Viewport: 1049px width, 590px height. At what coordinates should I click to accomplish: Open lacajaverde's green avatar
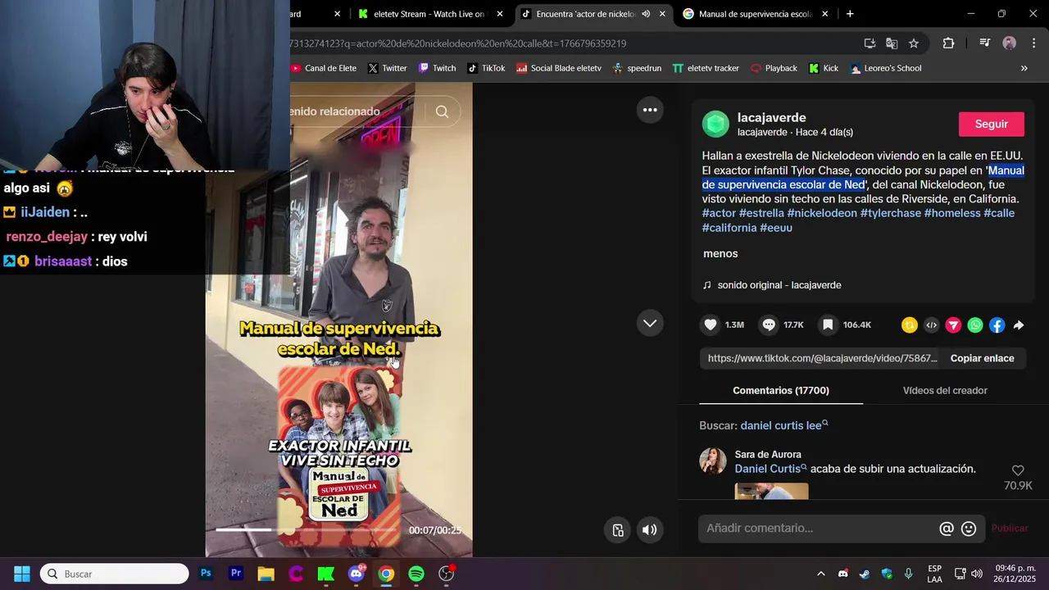click(x=715, y=124)
